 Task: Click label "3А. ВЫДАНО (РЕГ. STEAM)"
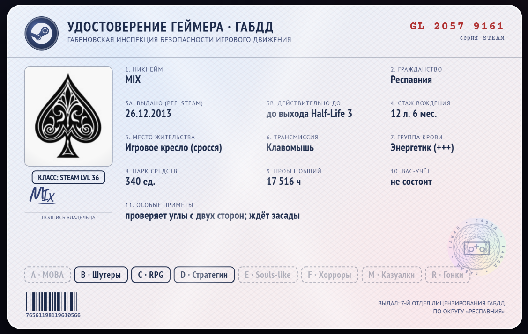[164, 103]
